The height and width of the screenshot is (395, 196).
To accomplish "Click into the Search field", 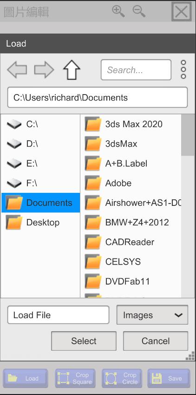I will (136, 70).
